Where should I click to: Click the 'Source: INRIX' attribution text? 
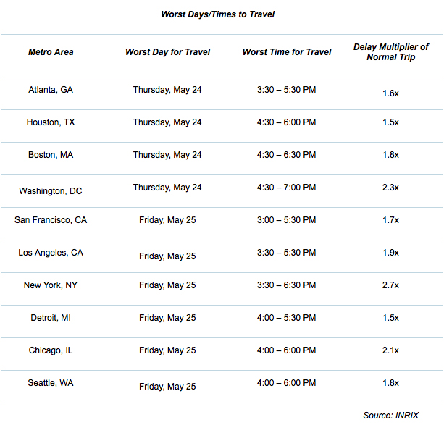(391, 415)
